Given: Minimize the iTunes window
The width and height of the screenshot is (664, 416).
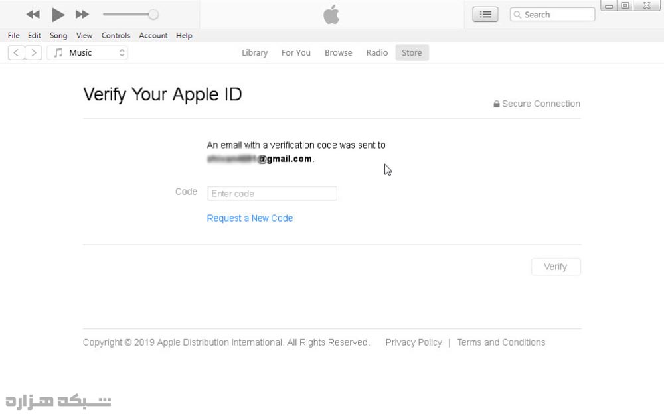Looking at the screenshot, I should pos(609,6).
